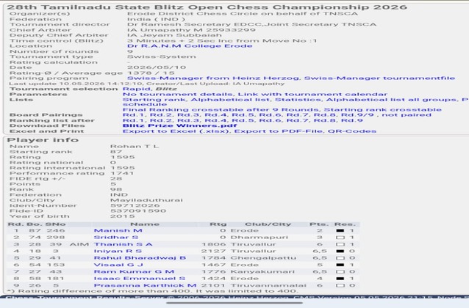This screenshot has width=469, height=308.
Task: Click the Pts. column header
Action: [319, 224]
